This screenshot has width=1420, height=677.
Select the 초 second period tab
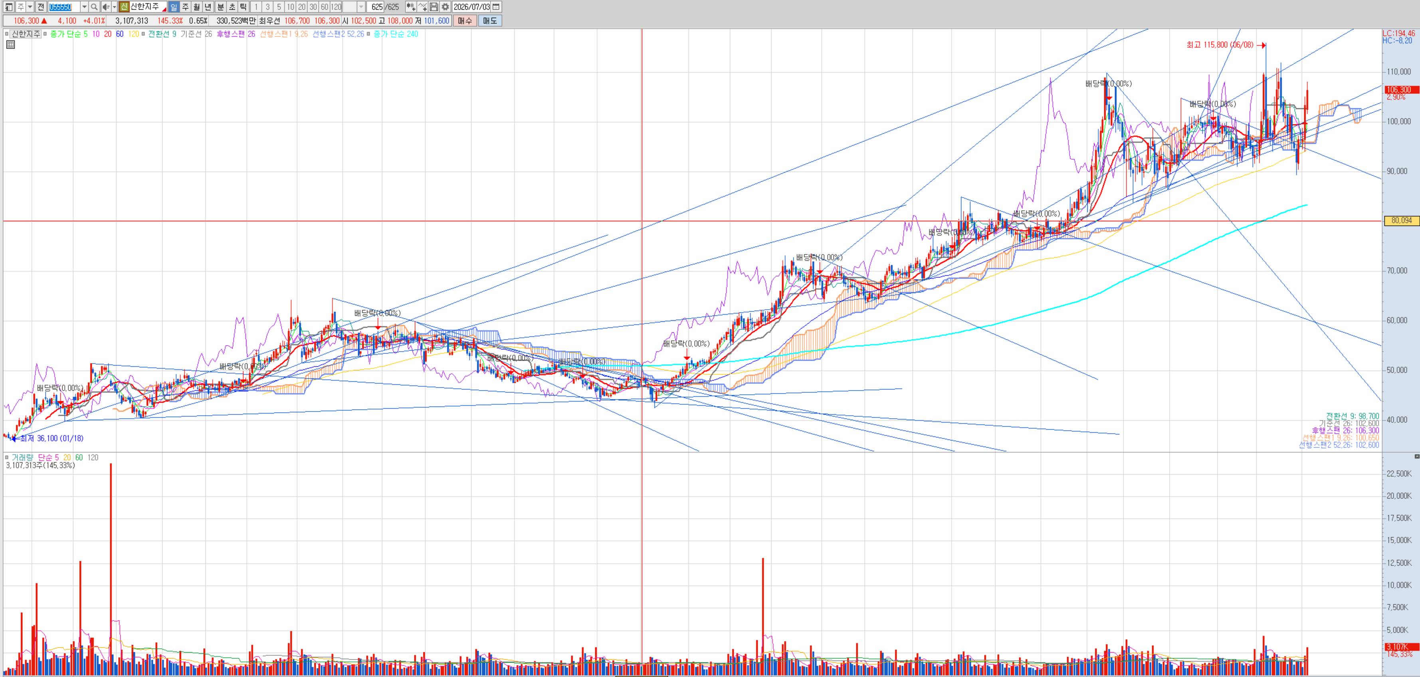click(232, 7)
